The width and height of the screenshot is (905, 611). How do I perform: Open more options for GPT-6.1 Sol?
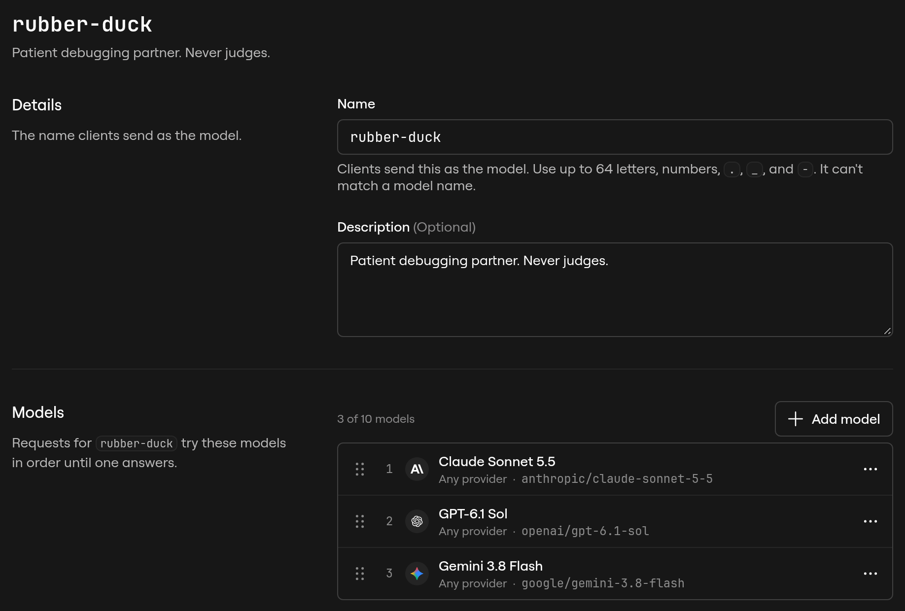[870, 521]
